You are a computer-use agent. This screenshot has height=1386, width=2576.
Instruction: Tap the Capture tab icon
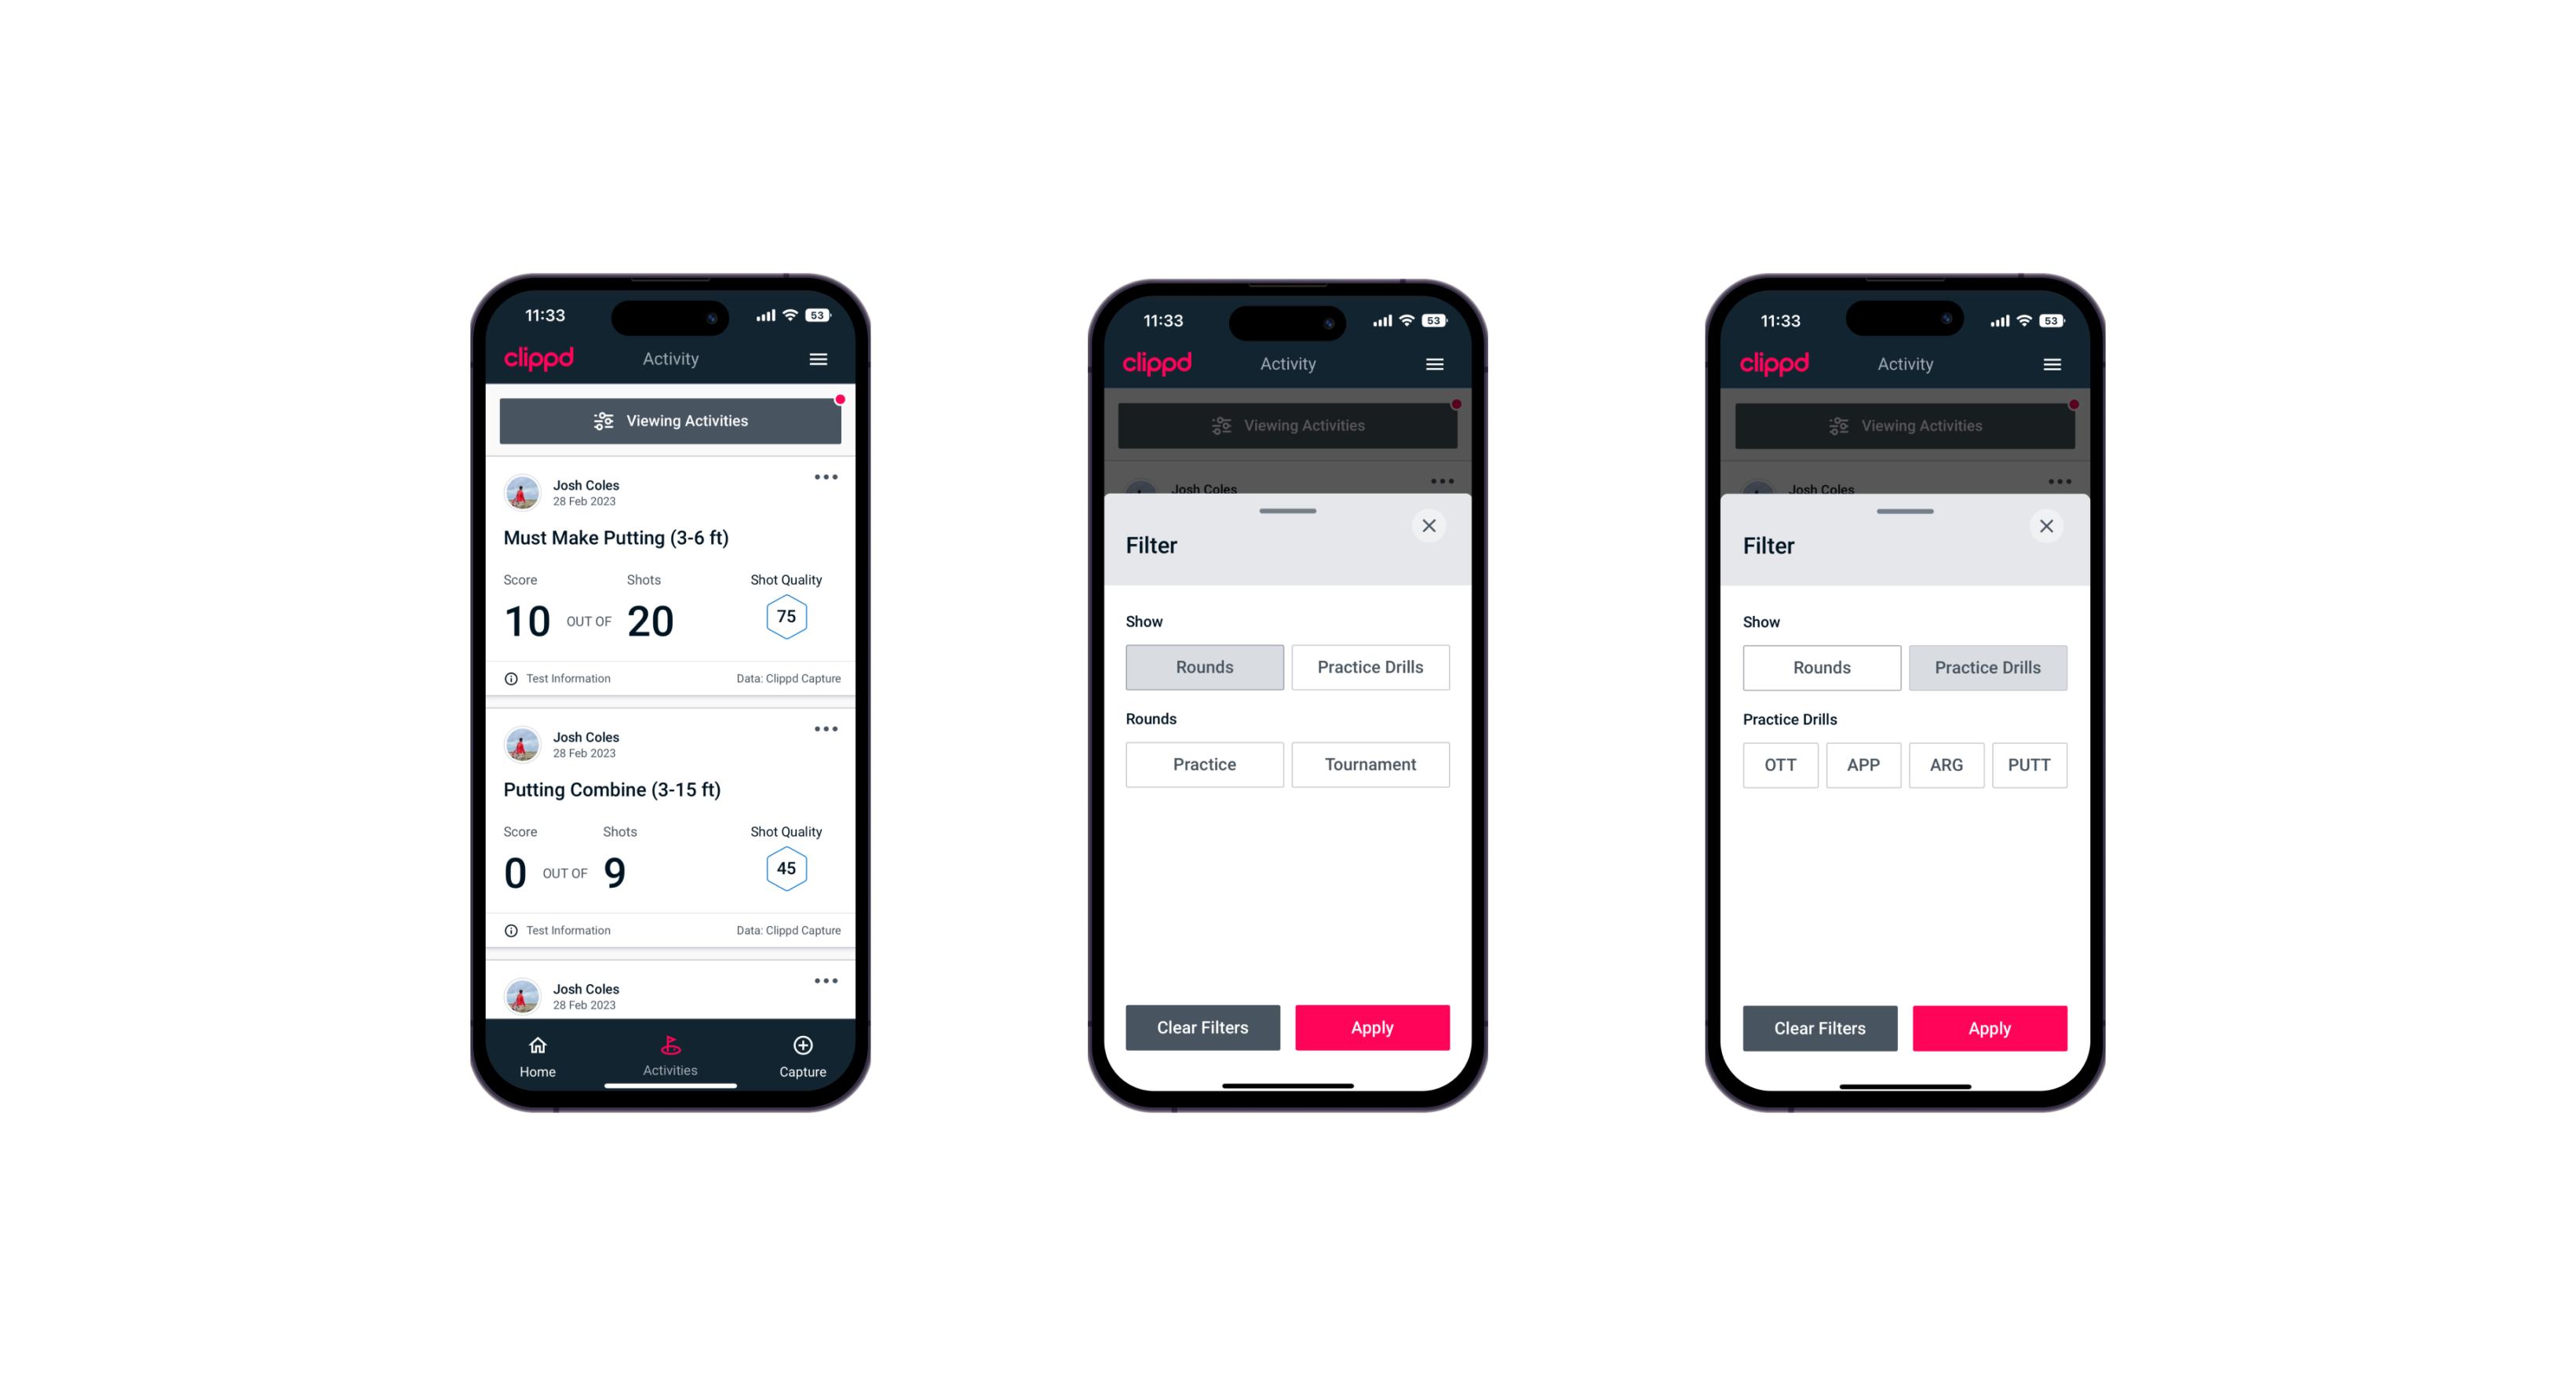point(804,1048)
